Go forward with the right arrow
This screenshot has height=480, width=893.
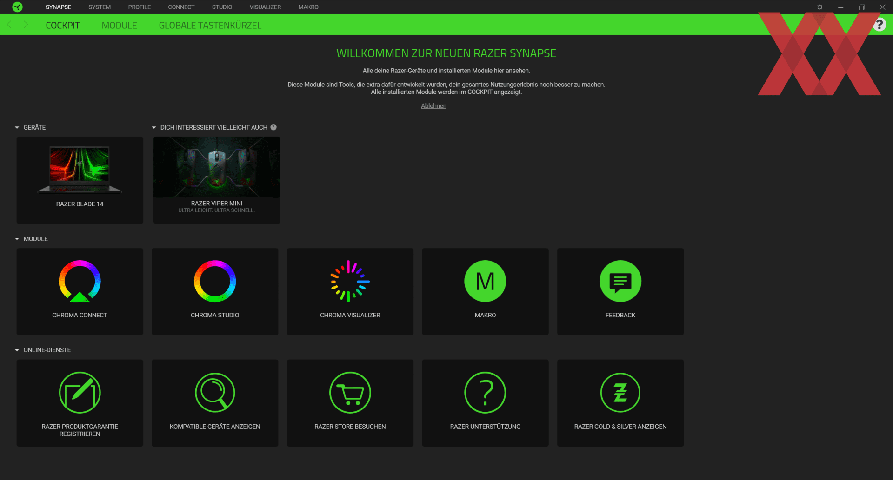(26, 25)
